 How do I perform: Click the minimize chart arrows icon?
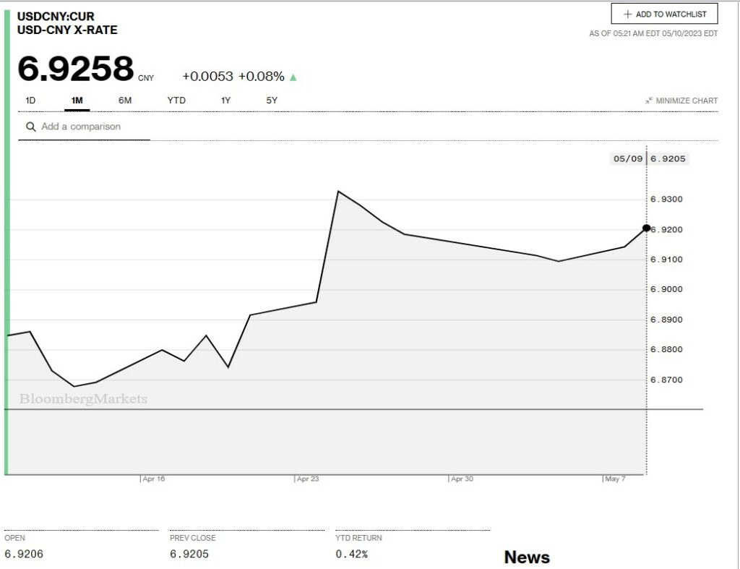[x=649, y=100]
